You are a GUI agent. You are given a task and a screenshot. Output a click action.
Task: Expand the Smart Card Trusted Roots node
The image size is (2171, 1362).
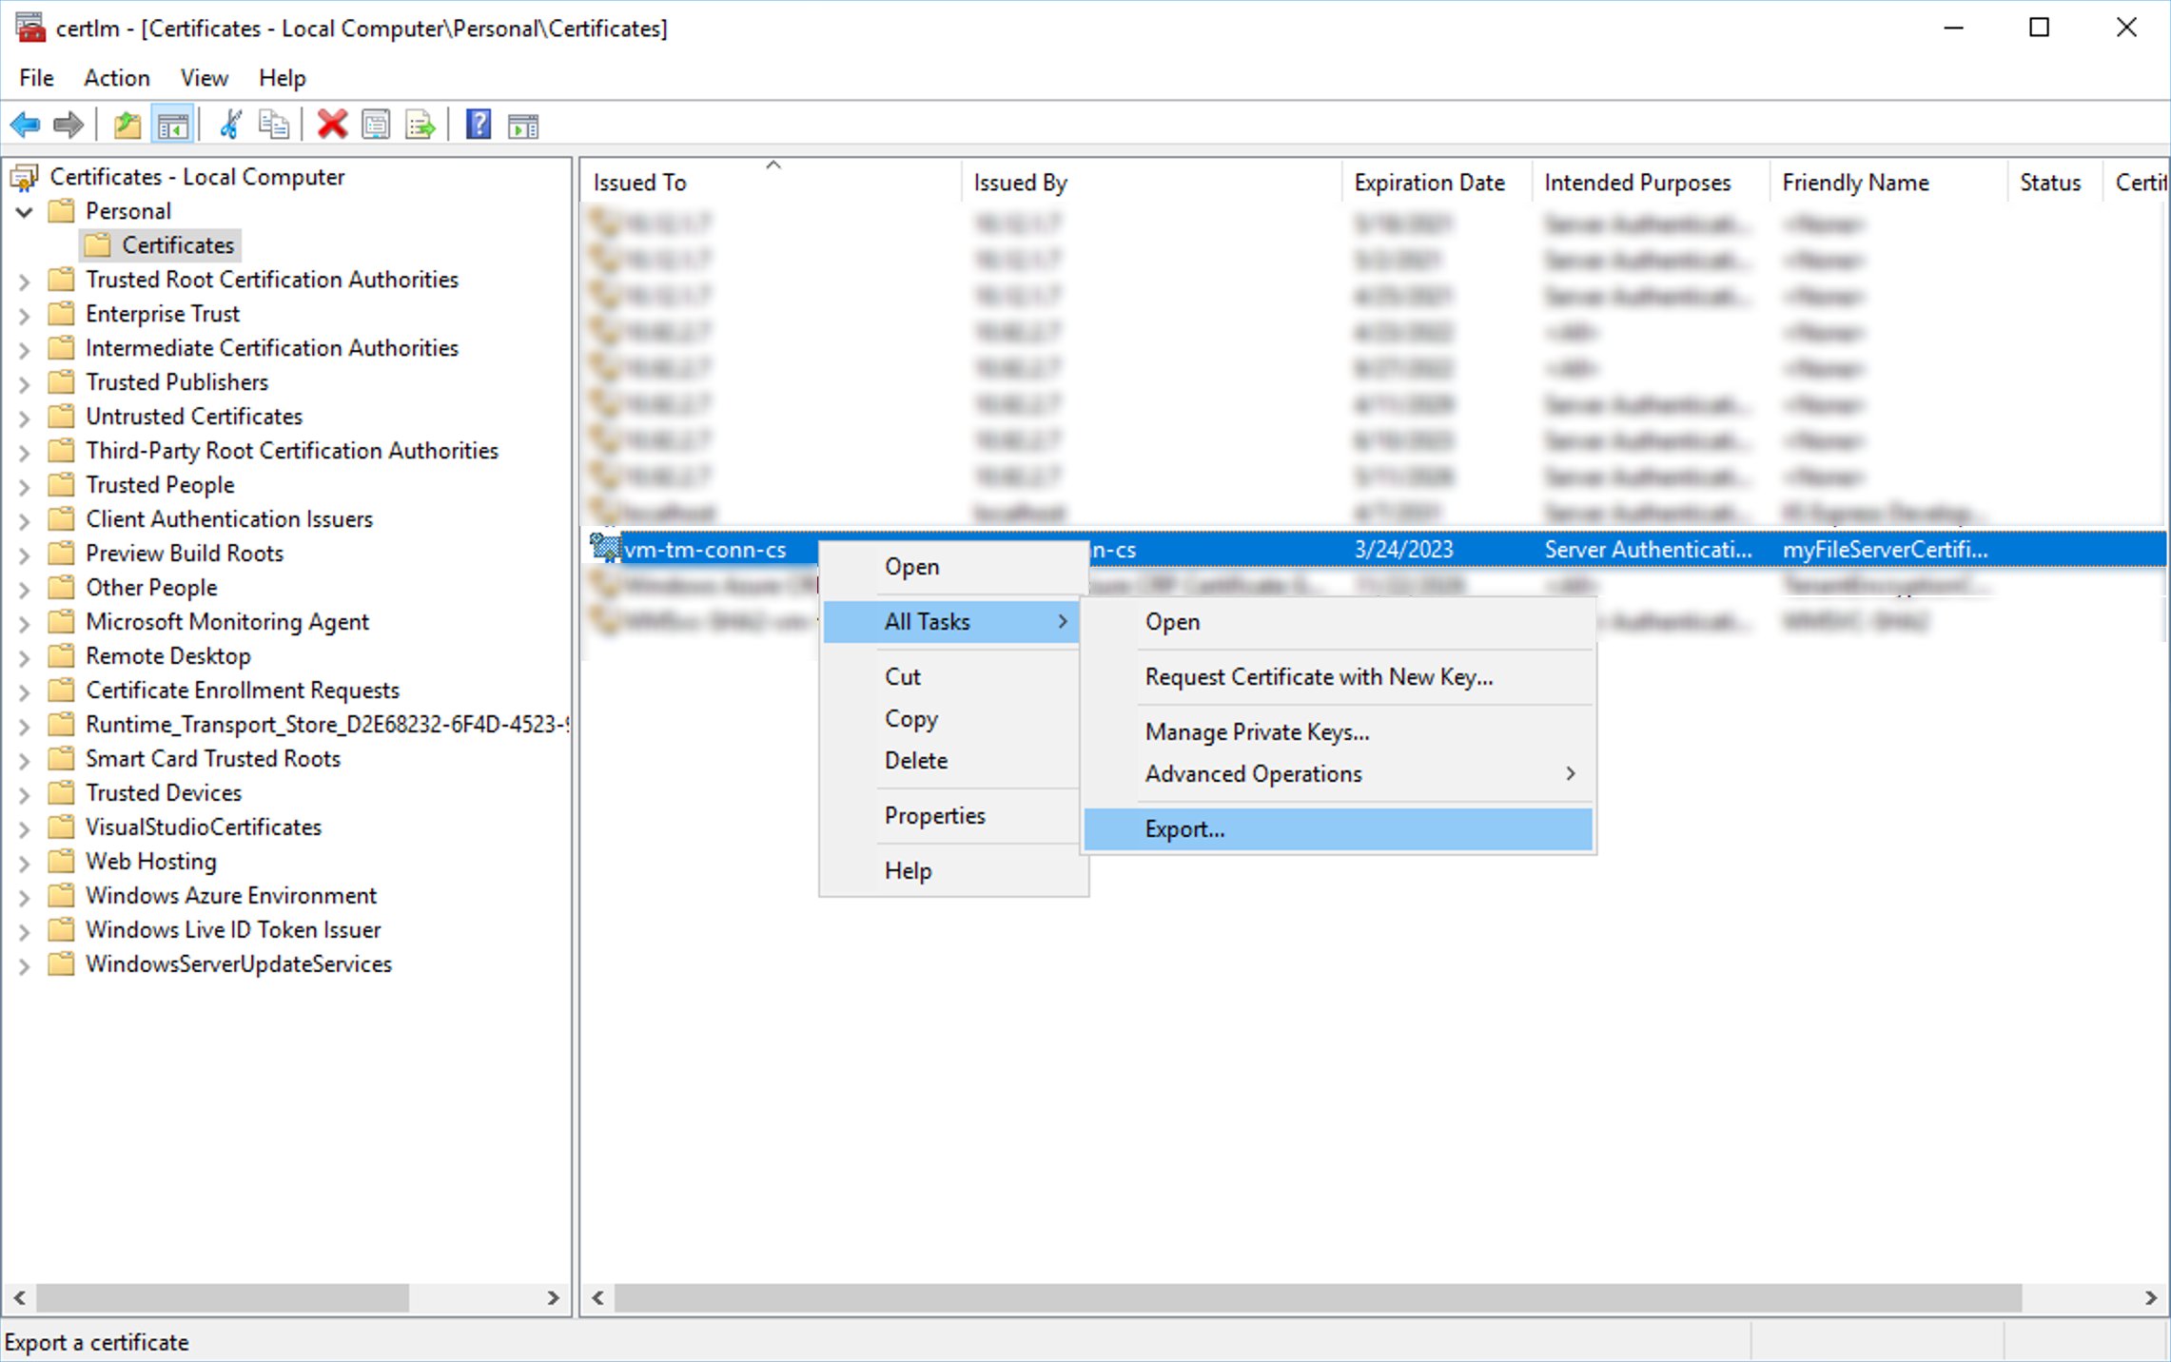(24, 760)
